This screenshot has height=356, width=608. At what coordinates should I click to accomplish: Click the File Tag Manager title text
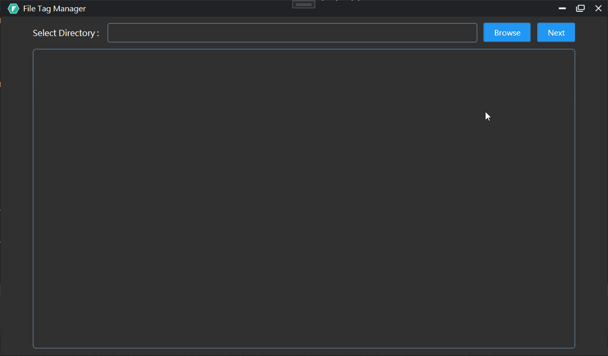coord(54,8)
